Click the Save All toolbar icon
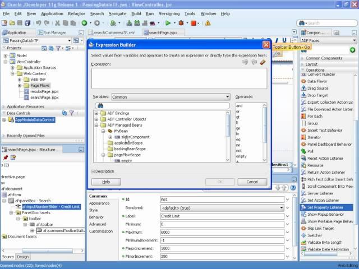The height and width of the screenshot is (269, 359). [x=27, y=23]
